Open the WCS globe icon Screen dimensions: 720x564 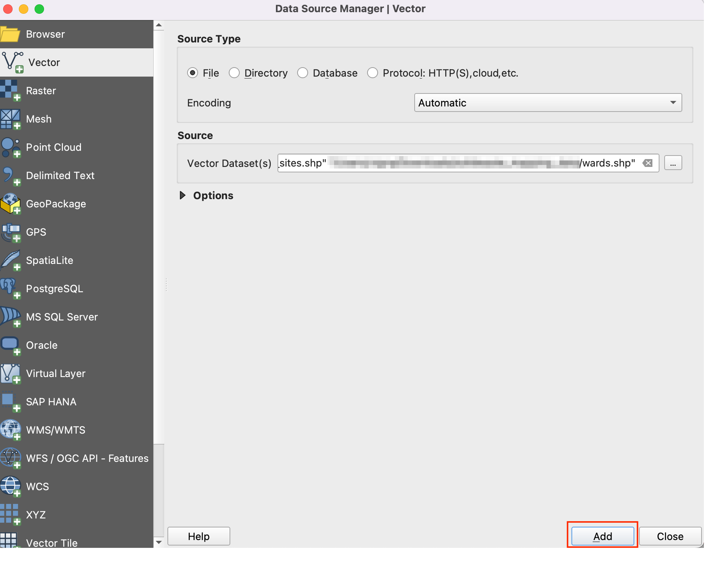point(10,487)
